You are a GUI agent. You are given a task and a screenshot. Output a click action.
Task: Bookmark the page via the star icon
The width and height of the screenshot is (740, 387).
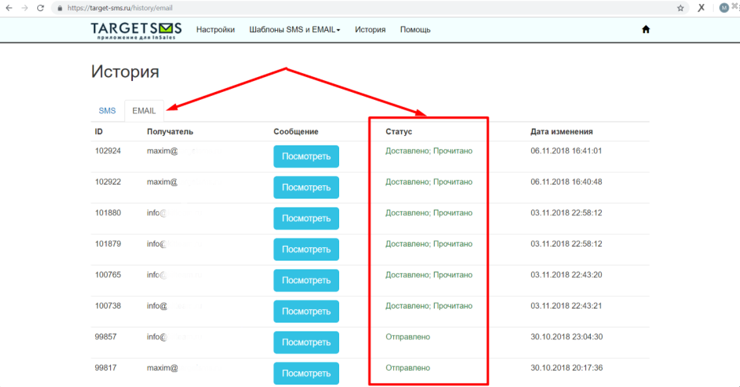679,8
